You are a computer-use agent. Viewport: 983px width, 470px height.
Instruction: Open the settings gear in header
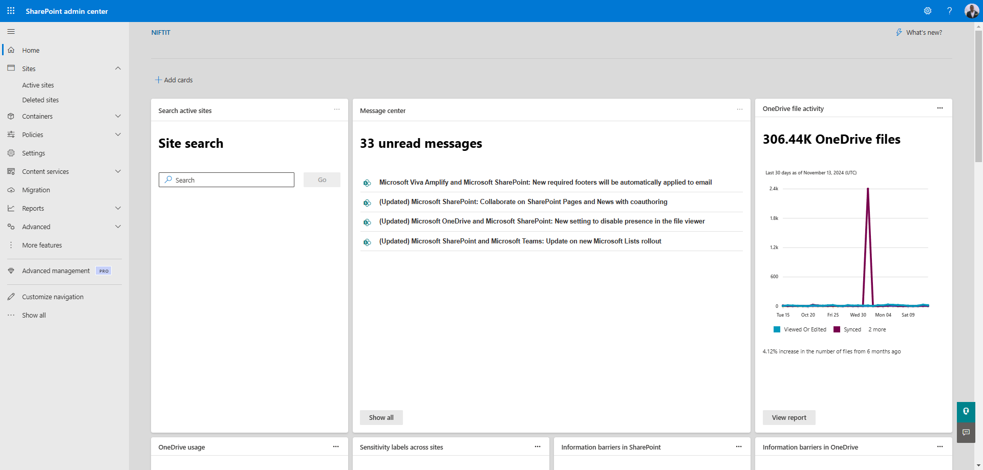tap(927, 11)
